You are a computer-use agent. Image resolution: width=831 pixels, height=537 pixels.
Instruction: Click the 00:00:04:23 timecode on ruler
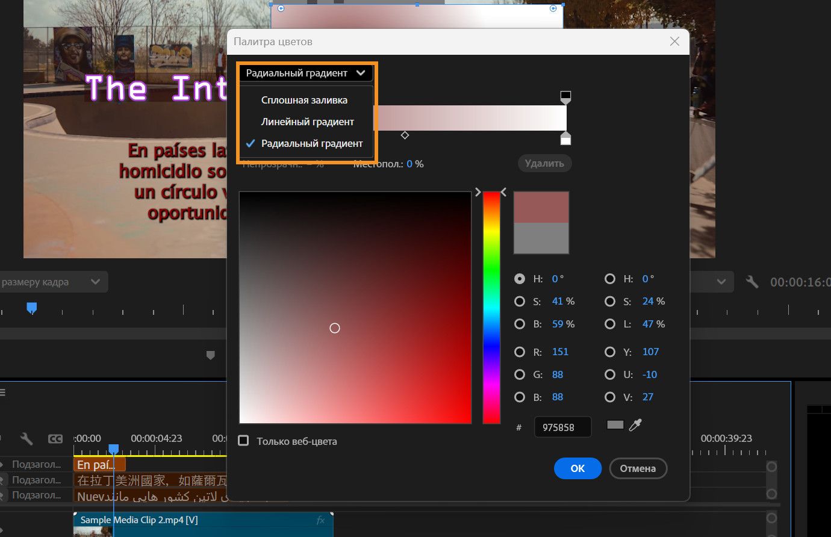(157, 438)
